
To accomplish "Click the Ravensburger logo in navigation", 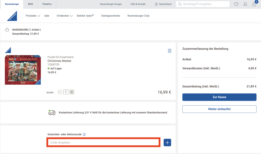I will coord(12,16).
